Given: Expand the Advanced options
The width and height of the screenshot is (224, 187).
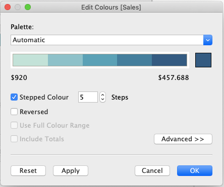Looking at the screenshot, I should click(x=183, y=139).
